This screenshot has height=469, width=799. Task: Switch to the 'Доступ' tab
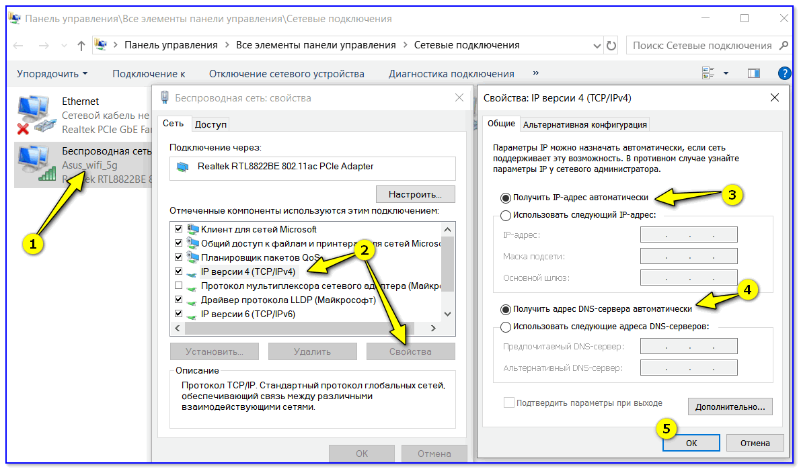tap(211, 124)
